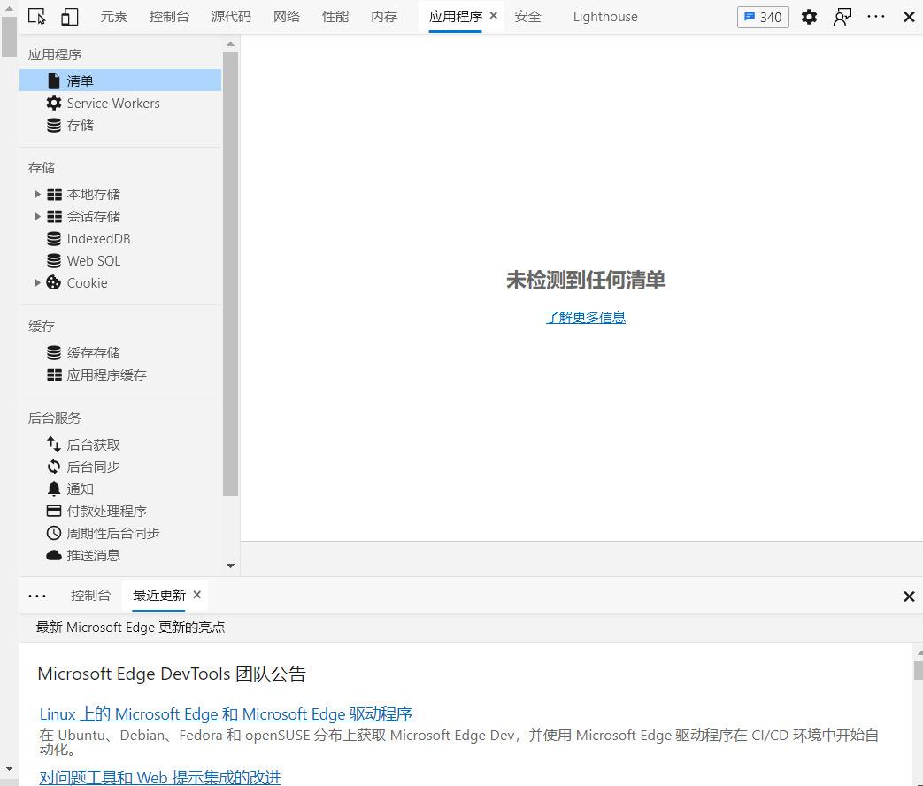Image resolution: width=923 pixels, height=786 pixels.
Task: Click sidebar scroll-down arrow
Action: tap(230, 566)
